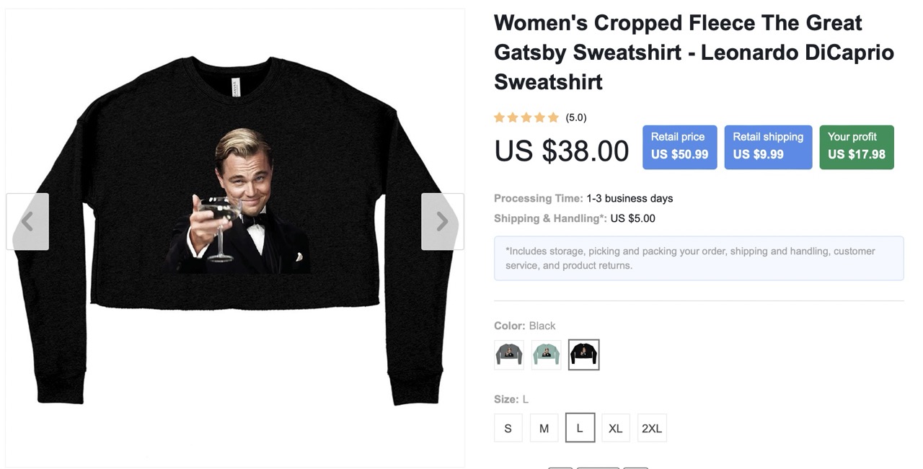Click the Your profit US $17.98 badge
This screenshot has width=923, height=469.
857,147
